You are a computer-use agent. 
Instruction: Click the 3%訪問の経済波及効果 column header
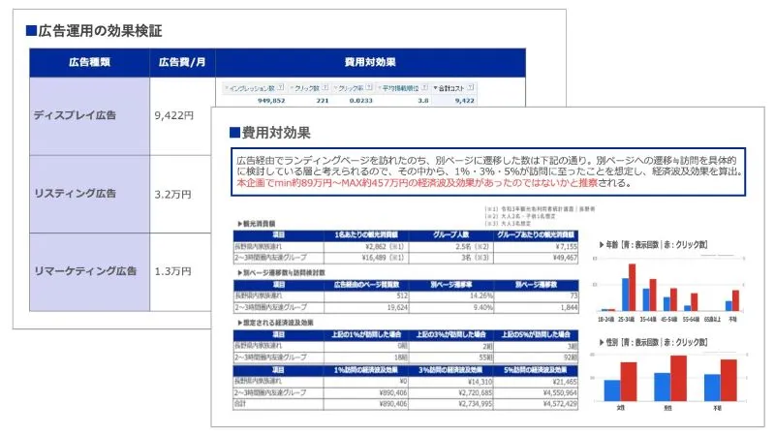pos(450,370)
